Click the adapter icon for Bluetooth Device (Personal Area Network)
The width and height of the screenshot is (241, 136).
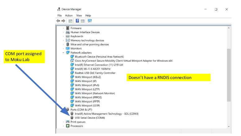[x=72, y=57]
